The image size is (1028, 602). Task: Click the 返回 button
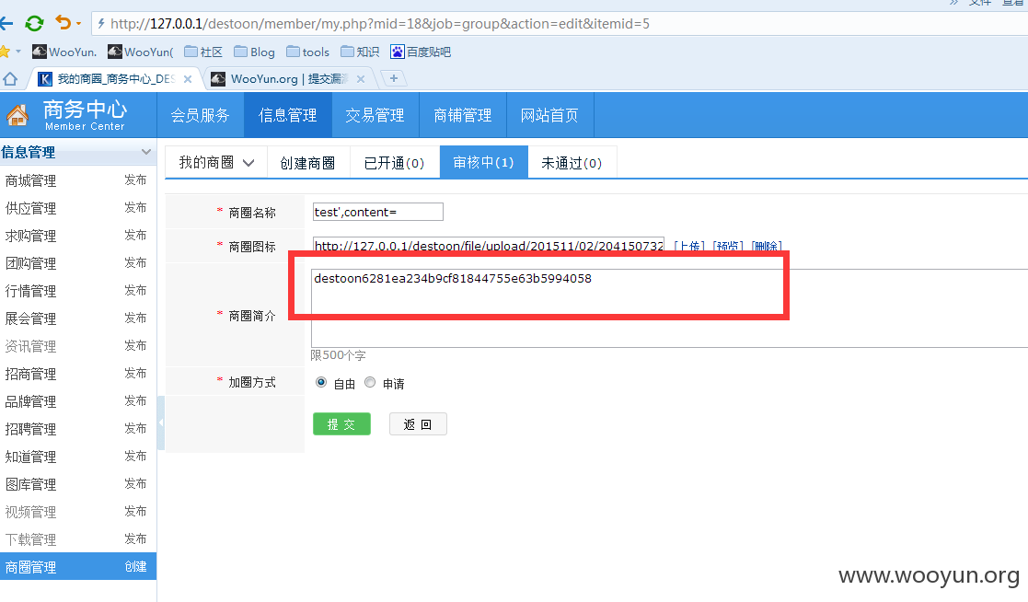point(418,424)
